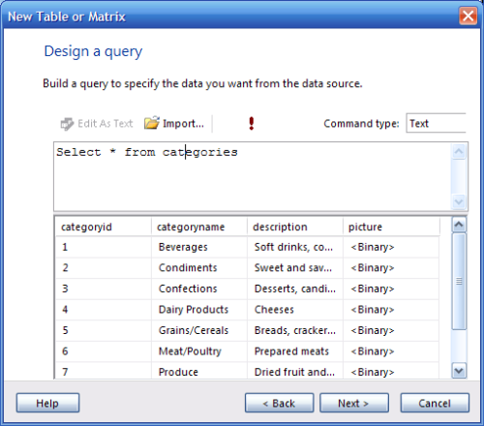Click the results grid scroll up arrow

pos(459,225)
